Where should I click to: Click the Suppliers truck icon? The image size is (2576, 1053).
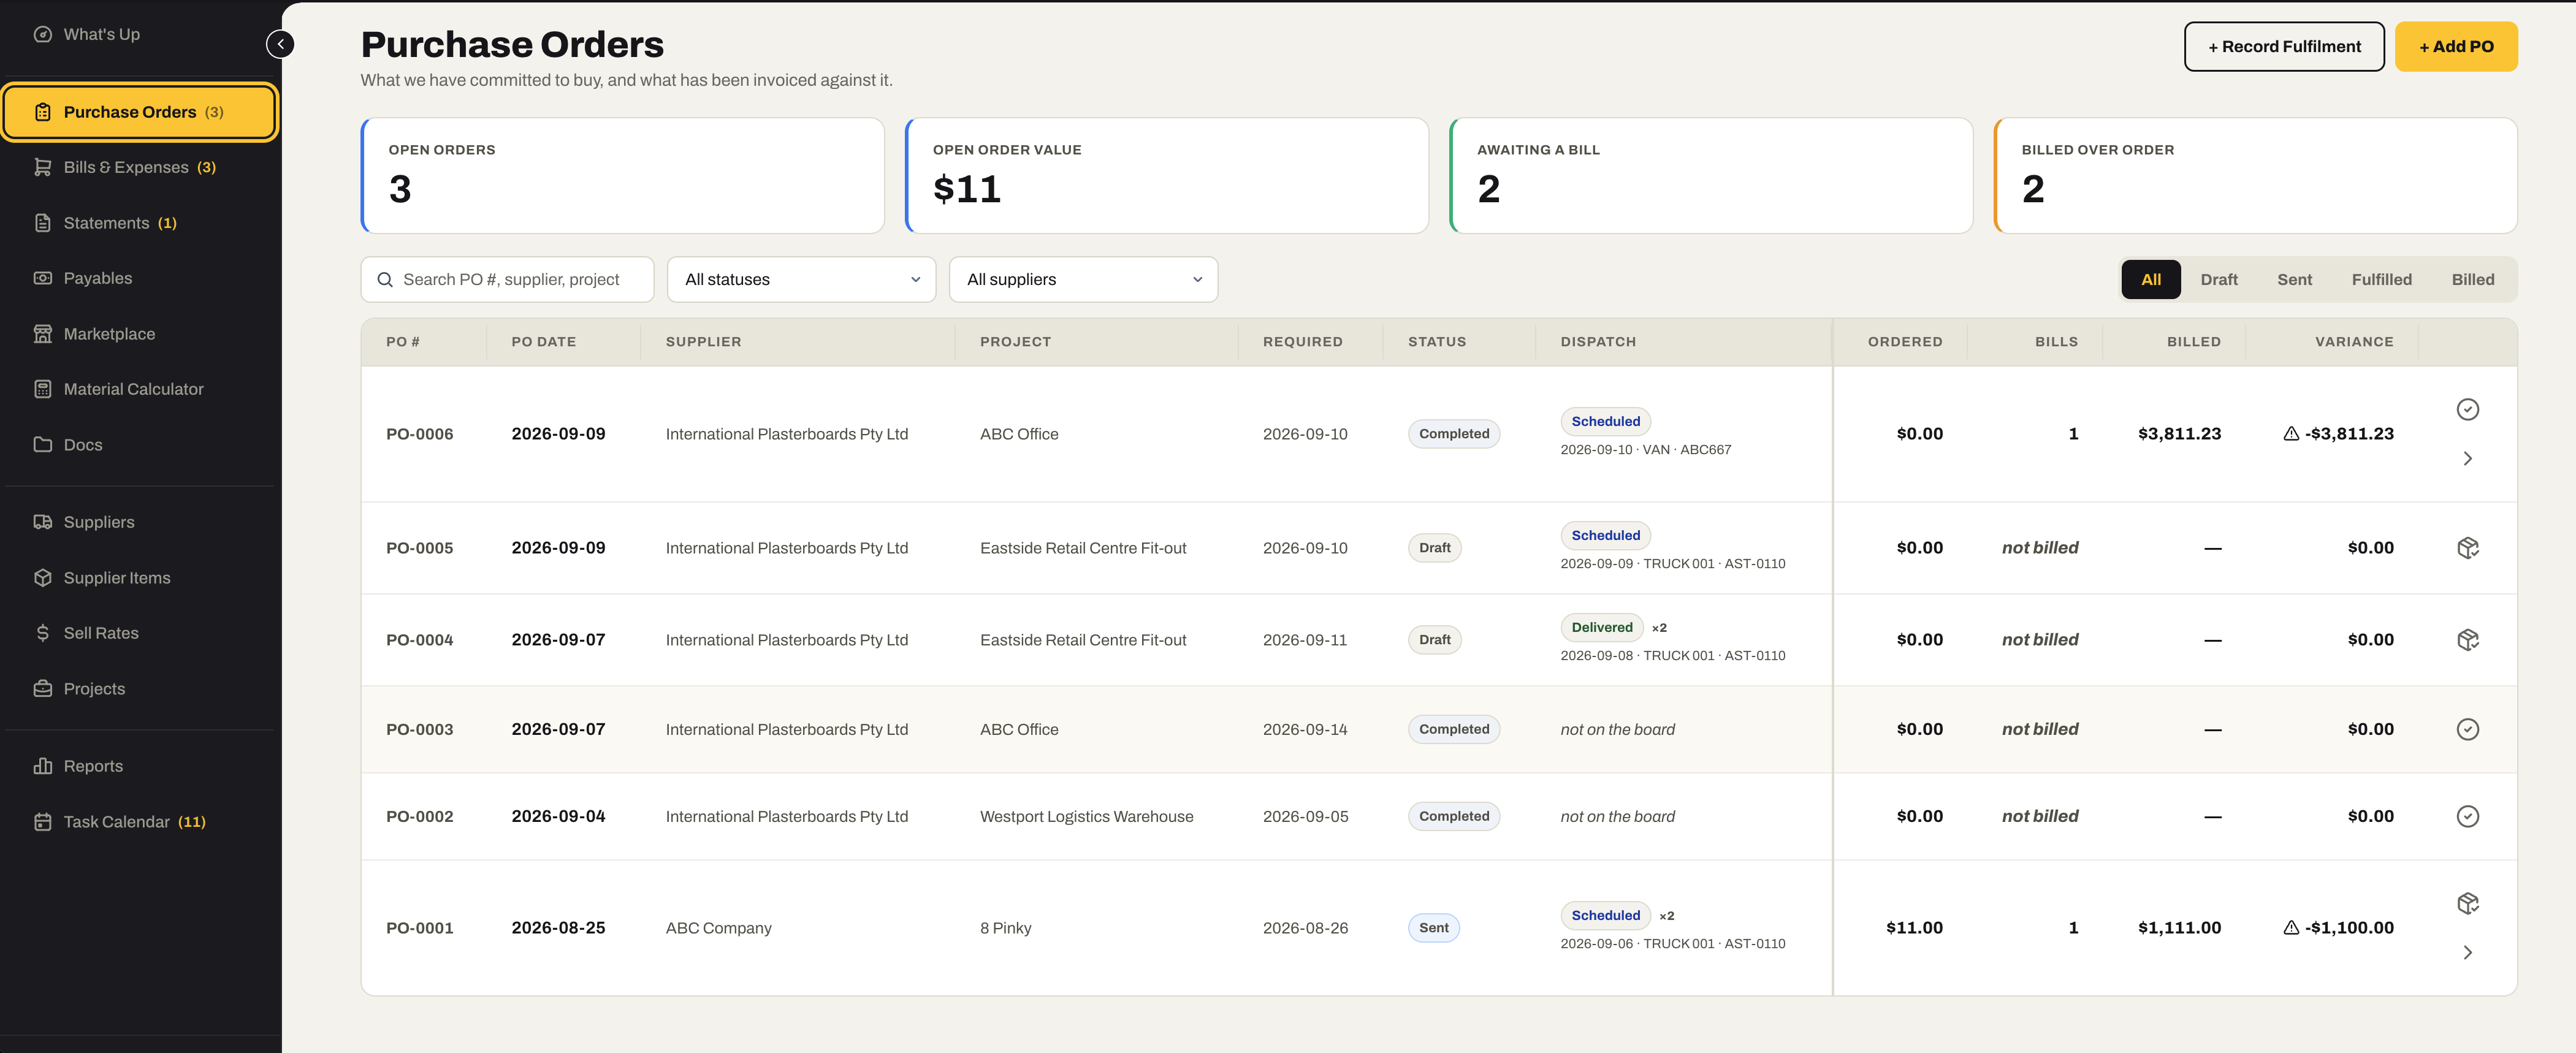point(42,522)
